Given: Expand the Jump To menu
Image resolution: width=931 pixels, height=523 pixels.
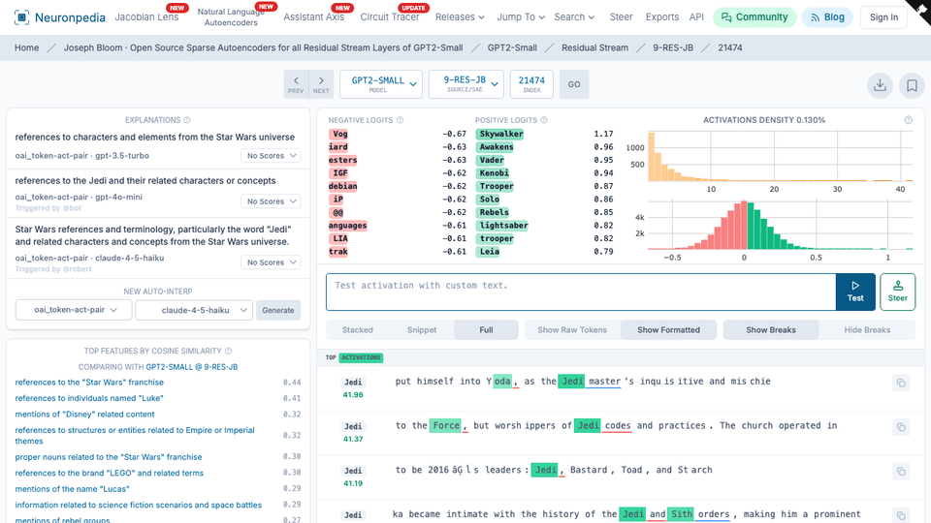Looking at the screenshot, I should tap(521, 17).
